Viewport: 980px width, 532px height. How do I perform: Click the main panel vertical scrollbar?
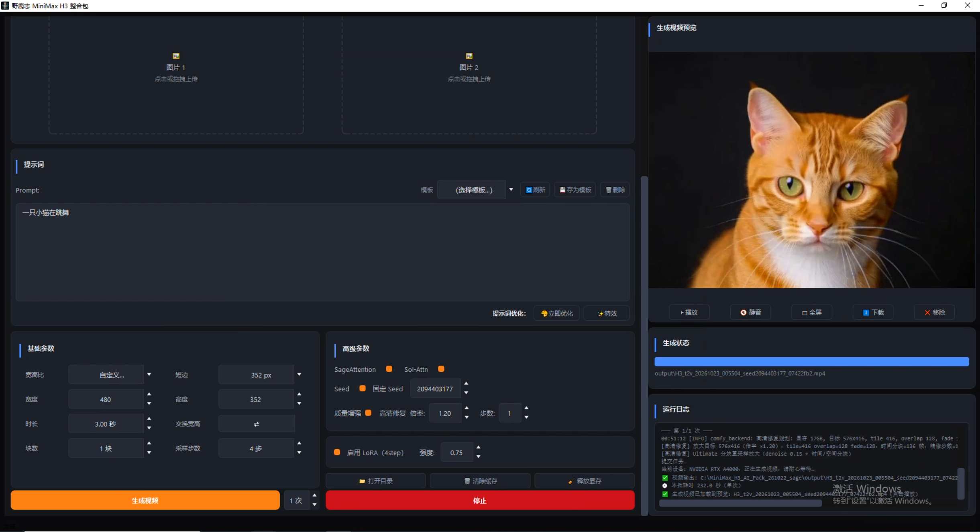coord(644,345)
